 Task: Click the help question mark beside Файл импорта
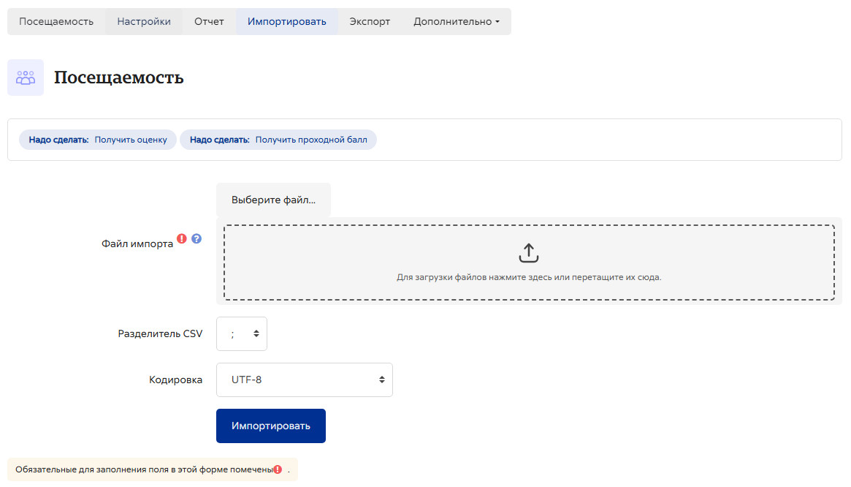(x=196, y=238)
